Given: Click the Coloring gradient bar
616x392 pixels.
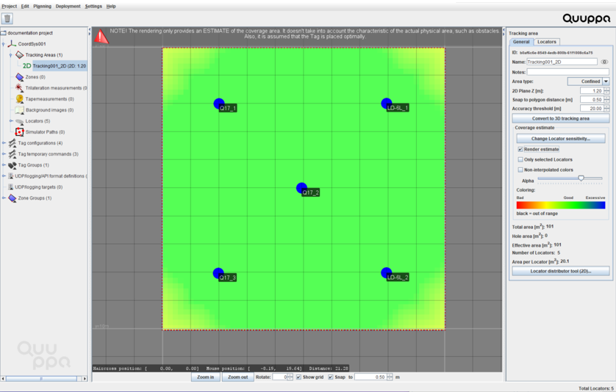Looking at the screenshot, I should [561, 205].
